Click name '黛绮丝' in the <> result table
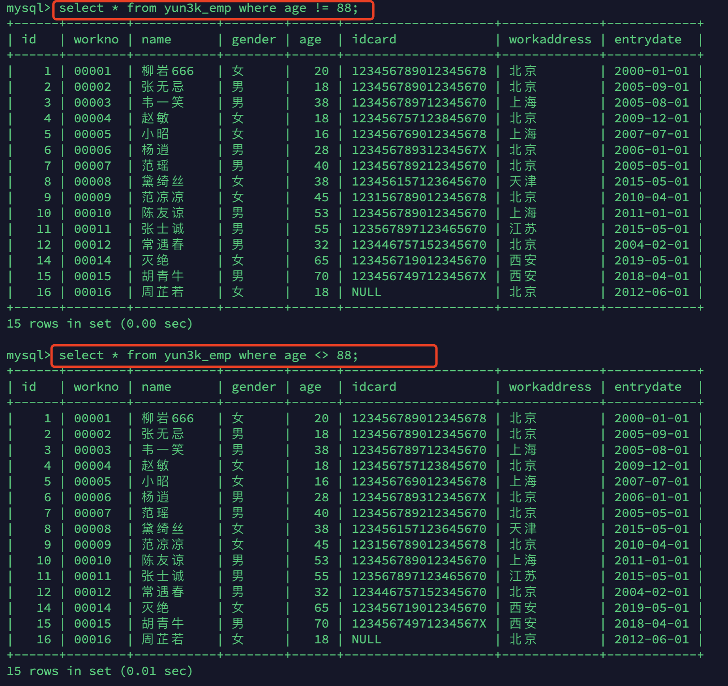Screen dimensions: 728x686 point(163,529)
